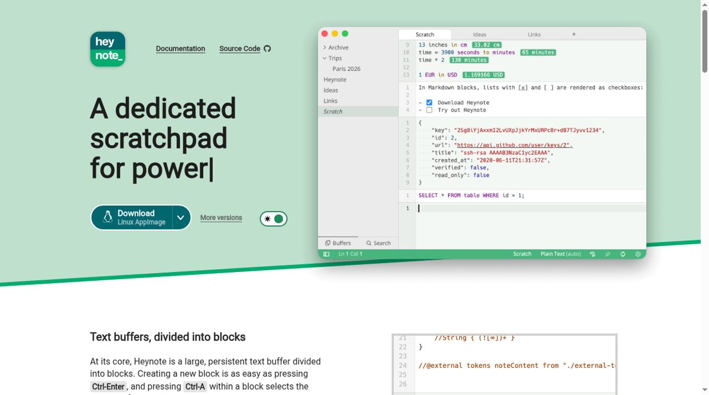
Task: Click the 1.169166 USD result badge
Action: 483,75
